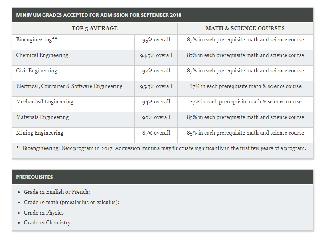Viewport: 324px width, 240px height.
Task: Click the Chemical Engineering program name
Action: point(42,55)
